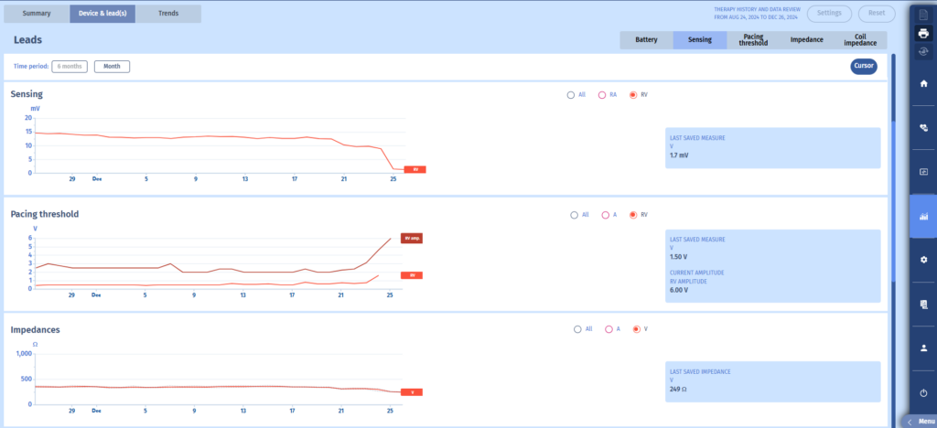
Task: Select the bar chart icon in sidebar
Action: tap(922, 217)
